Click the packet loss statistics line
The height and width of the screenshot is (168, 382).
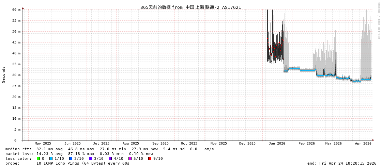79,154
